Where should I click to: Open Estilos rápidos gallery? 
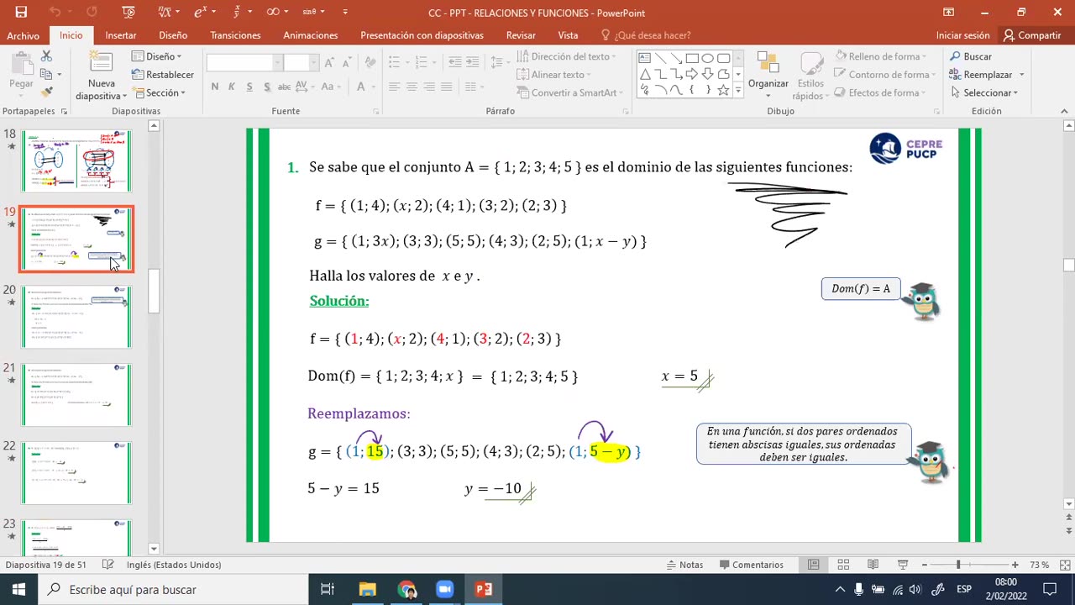(x=810, y=76)
